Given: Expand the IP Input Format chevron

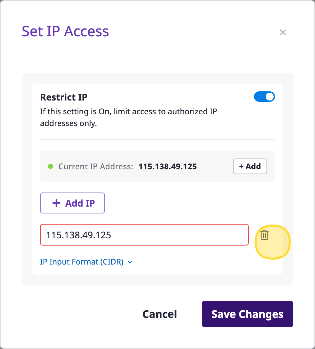Looking at the screenshot, I should (x=130, y=262).
